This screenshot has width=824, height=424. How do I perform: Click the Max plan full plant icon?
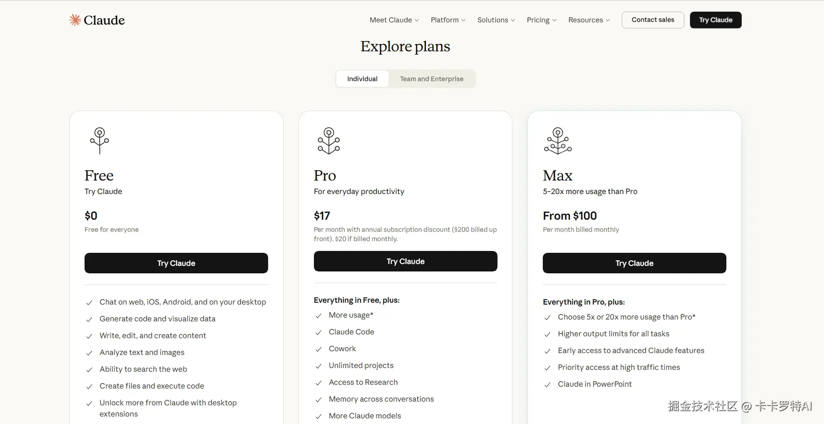(x=558, y=140)
